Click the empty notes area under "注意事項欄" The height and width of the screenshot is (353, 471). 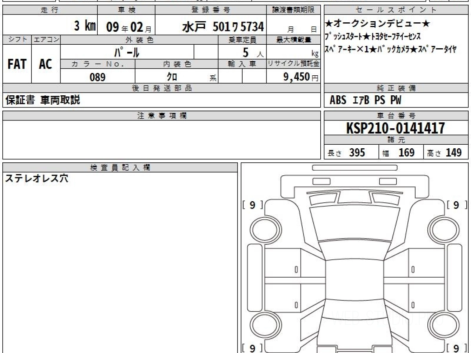coord(161,140)
